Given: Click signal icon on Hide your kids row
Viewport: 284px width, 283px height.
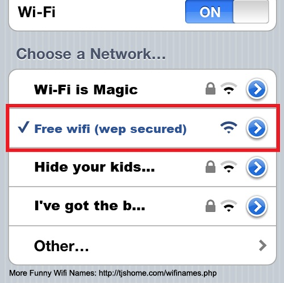Looking at the screenshot, I should point(229,167).
